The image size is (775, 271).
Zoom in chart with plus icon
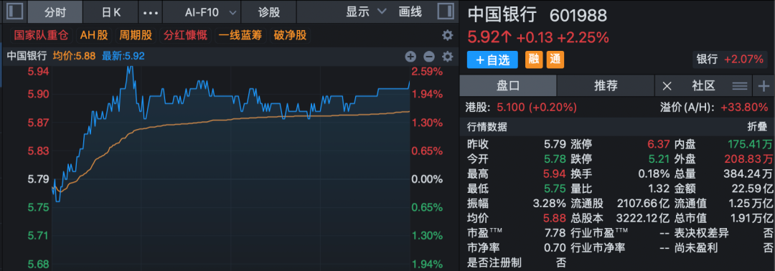(x=410, y=56)
